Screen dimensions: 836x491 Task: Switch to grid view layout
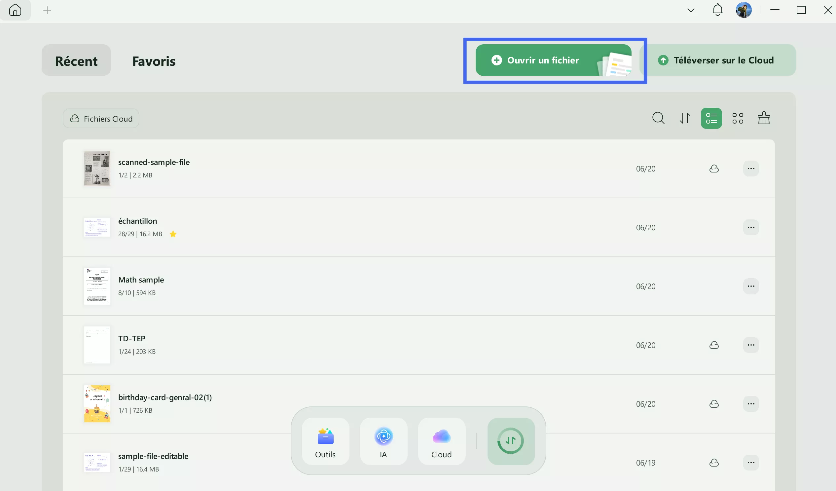[738, 118]
